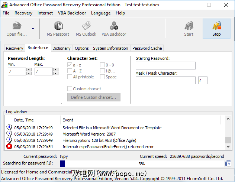The width and height of the screenshot is (235, 182).
Task: Open the Password Cache tab
Action: coord(147,48)
